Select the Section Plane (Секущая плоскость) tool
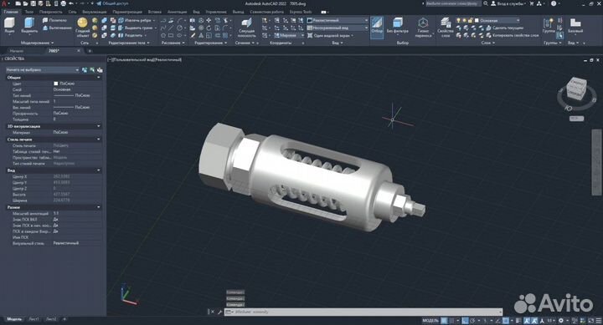603x325 pixels. [x=246, y=28]
